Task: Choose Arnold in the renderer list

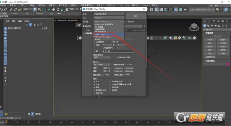Action: click(x=109, y=39)
